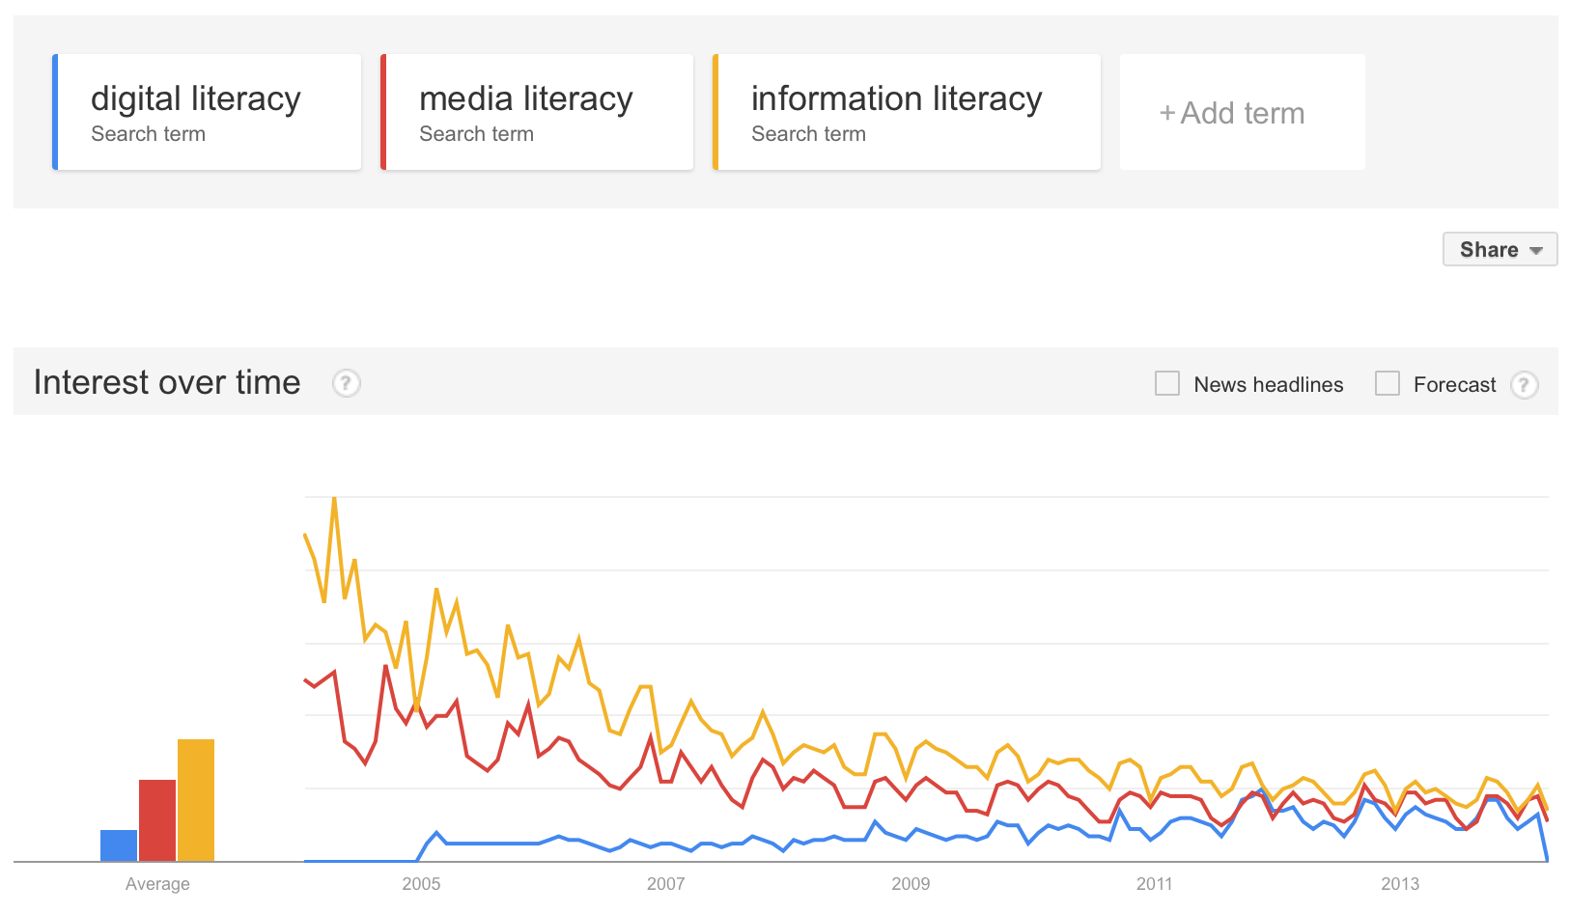Click the yellow average bar
Image resolution: width=1570 pixels, height=913 pixels.
196,800
